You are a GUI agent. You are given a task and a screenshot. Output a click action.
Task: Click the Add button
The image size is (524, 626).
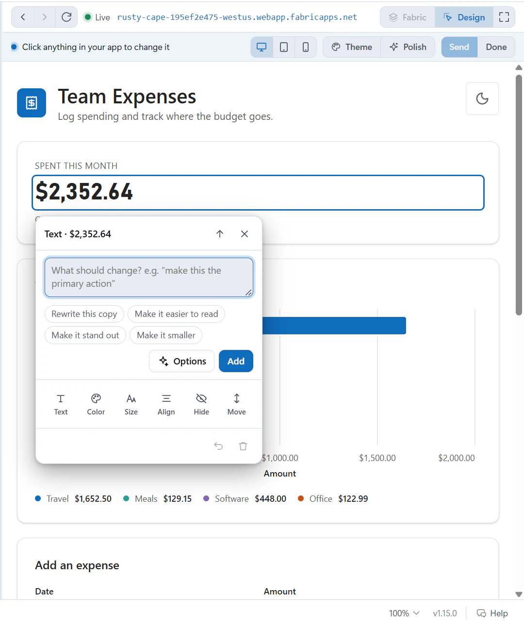pyautogui.click(x=236, y=361)
